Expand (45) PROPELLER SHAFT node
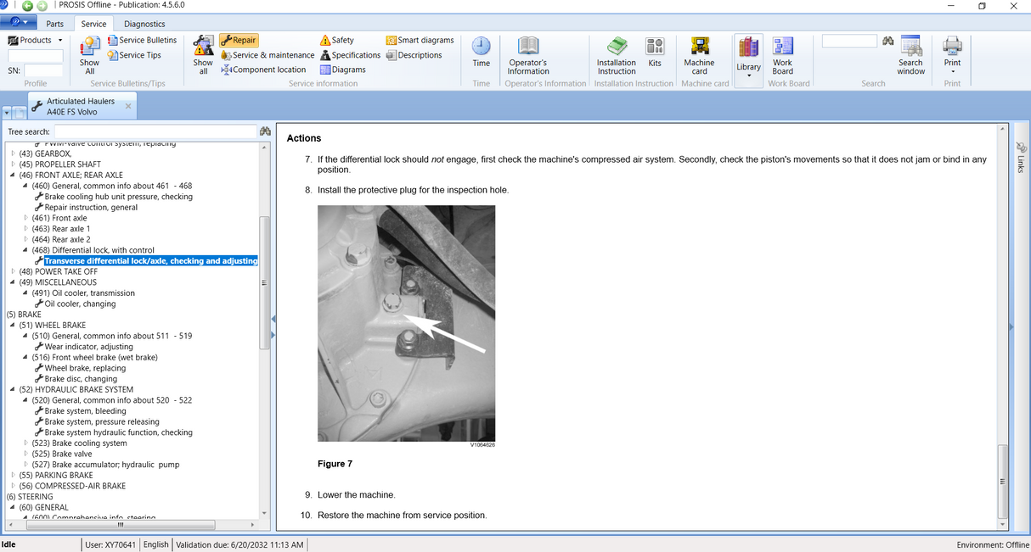Image resolution: width=1031 pixels, height=552 pixels. coord(13,164)
